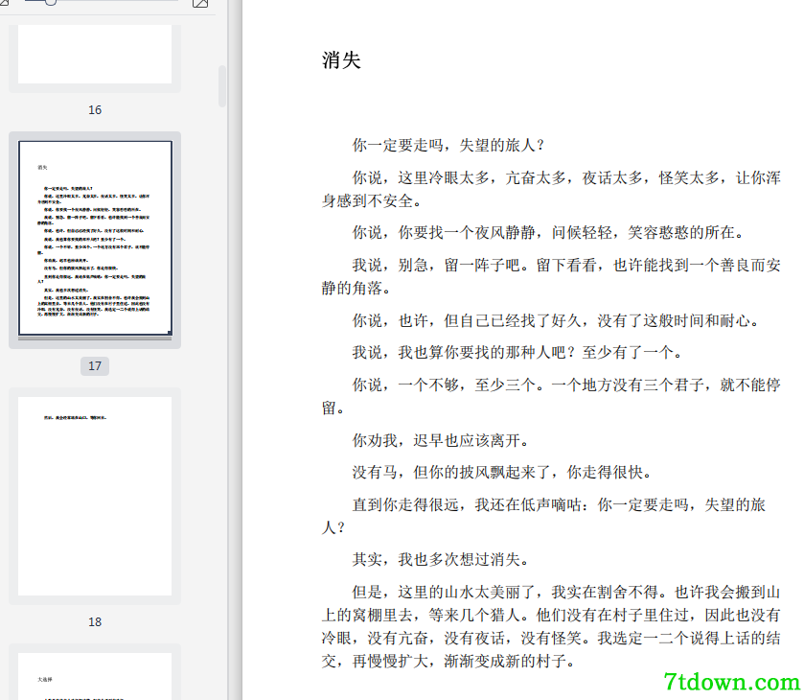Select the highlighted page 17 thumbnail
This screenshot has width=804, height=700.
pos(95,238)
